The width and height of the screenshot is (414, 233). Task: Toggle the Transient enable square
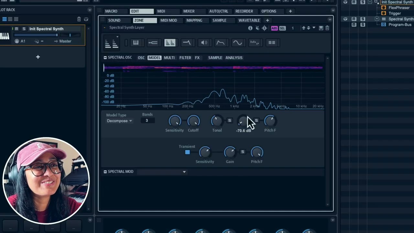(187, 152)
